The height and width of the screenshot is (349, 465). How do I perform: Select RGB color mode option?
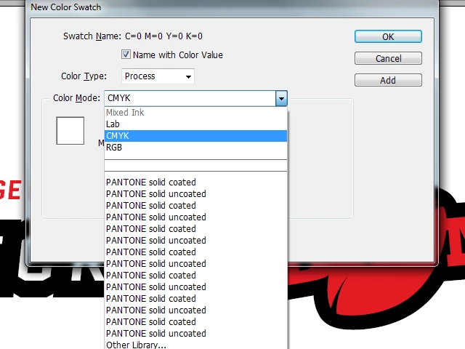(195, 148)
